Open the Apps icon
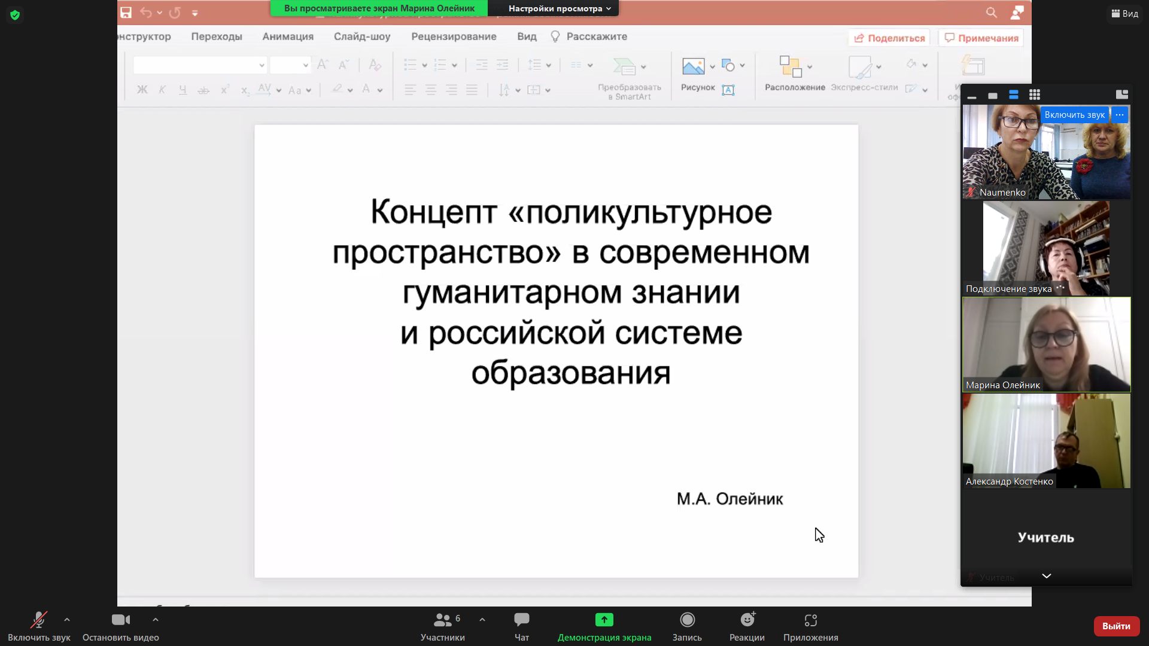Viewport: 1149px width, 646px height. coord(810,620)
